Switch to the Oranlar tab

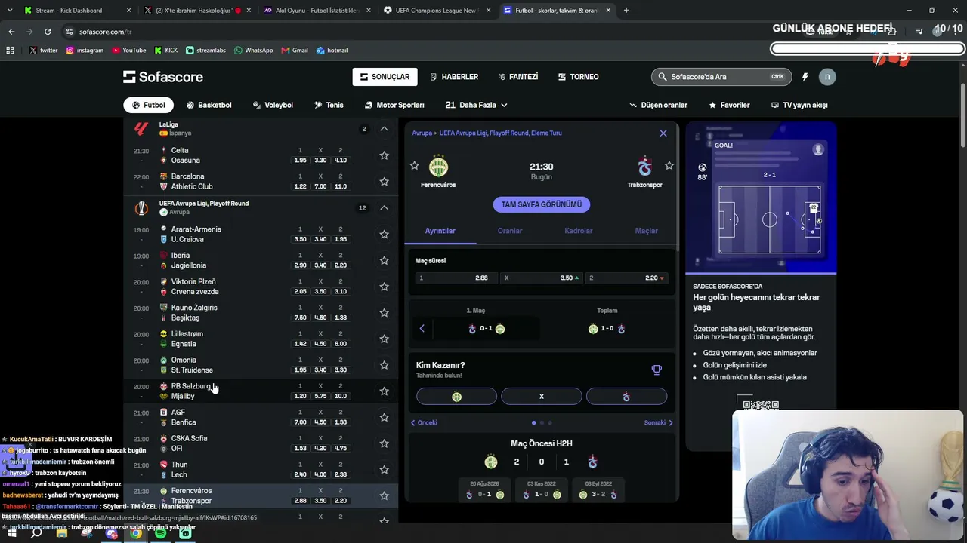coord(510,231)
